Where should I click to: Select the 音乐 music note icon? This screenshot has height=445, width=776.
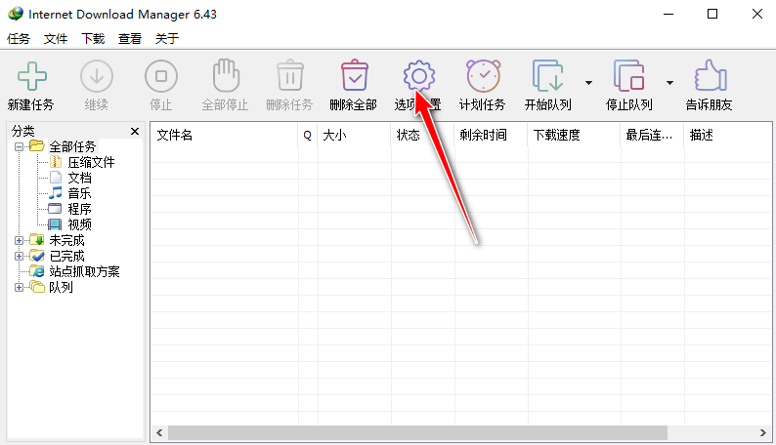tap(56, 192)
